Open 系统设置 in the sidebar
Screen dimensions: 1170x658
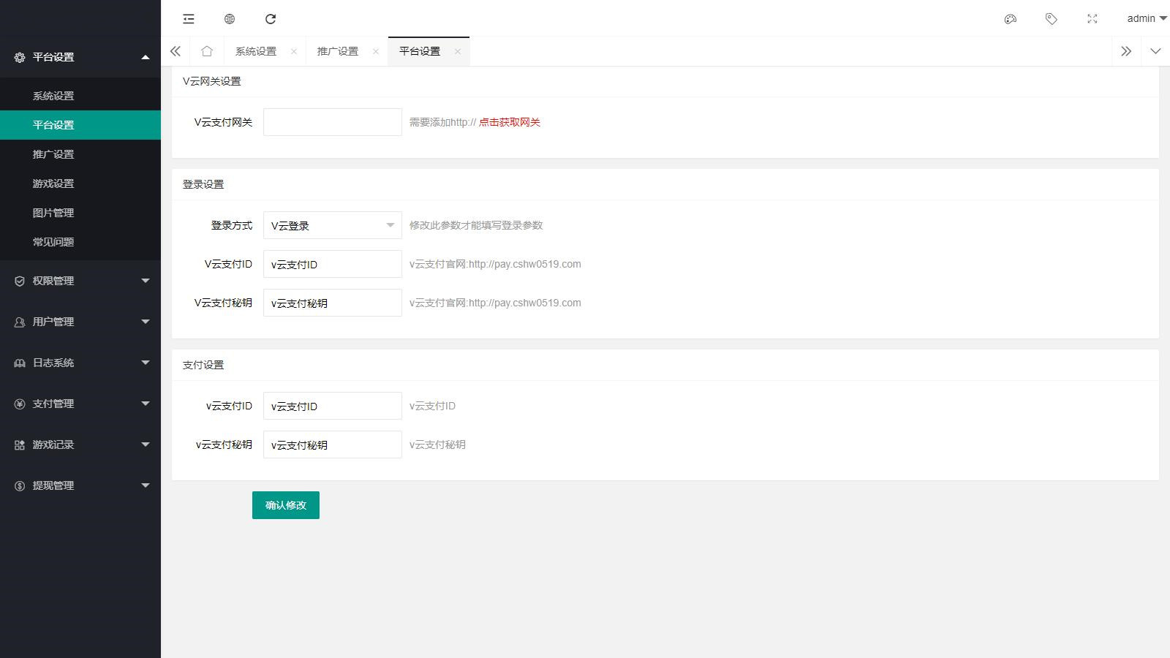pos(80,96)
